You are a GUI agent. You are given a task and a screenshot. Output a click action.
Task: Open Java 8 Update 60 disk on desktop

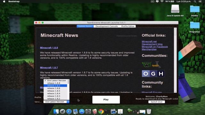(175, 11)
